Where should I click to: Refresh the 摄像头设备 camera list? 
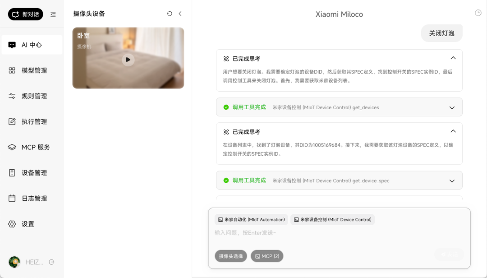tap(169, 14)
